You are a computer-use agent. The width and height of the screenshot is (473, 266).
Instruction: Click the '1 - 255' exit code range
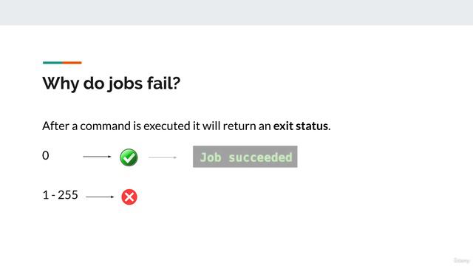tap(61, 195)
